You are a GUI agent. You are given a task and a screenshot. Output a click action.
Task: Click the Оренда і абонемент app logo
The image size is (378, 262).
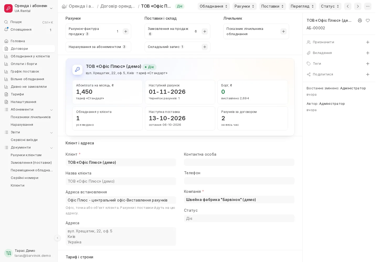(x=8, y=8)
